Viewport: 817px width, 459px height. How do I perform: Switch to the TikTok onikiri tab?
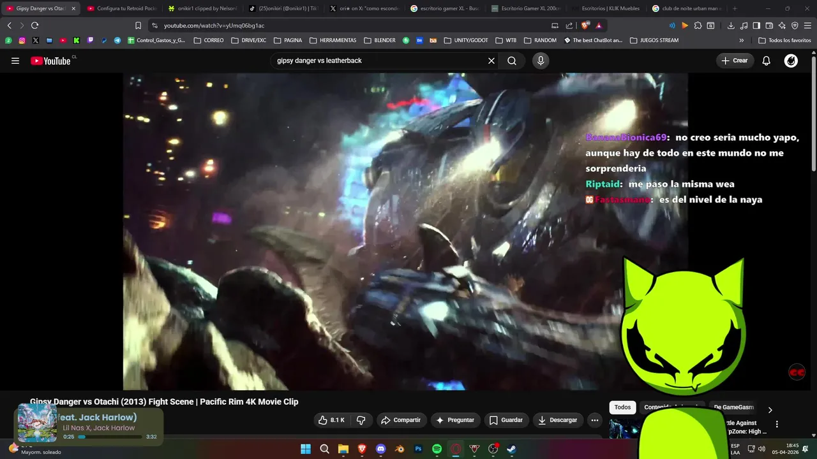click(x=283, y=8)
